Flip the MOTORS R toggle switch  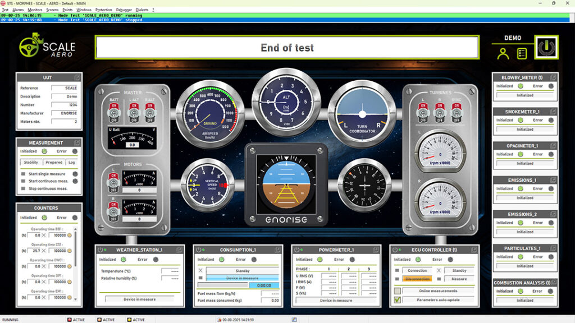click(x=113, y=211)
